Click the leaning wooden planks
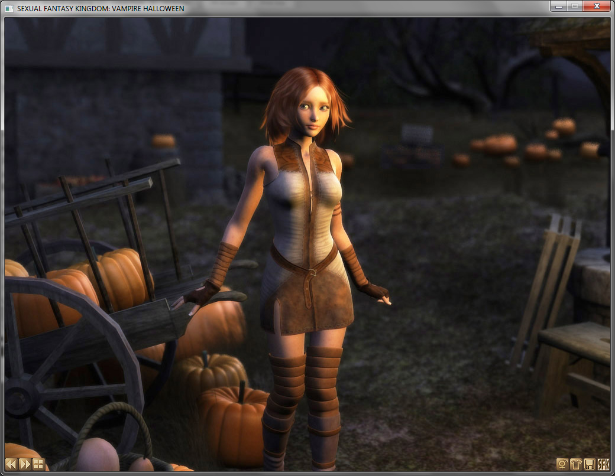 tap(547, 283)
